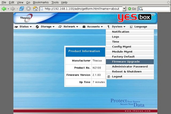
Task: Click the page icon in the address bar
Action: [x=42, y=9]
